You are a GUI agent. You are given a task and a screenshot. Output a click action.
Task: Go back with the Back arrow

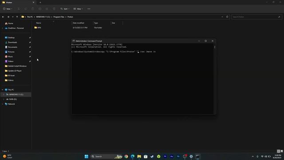point(3,17)
